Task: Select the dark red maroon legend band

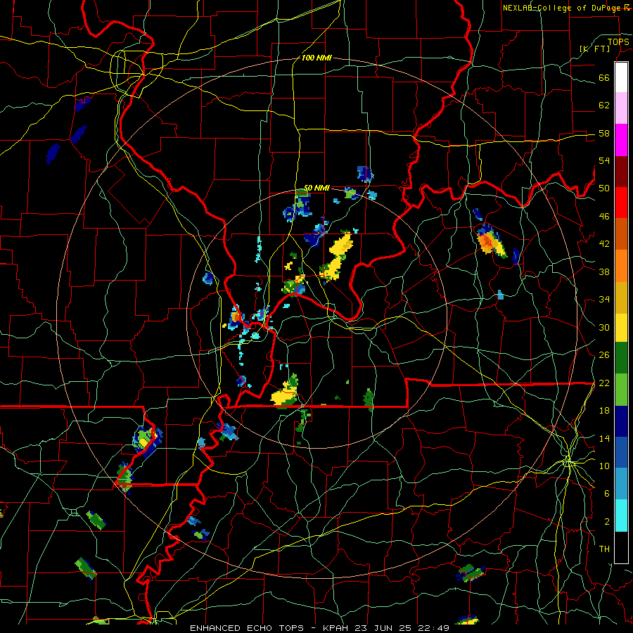Action: click(x=621, y=171)
